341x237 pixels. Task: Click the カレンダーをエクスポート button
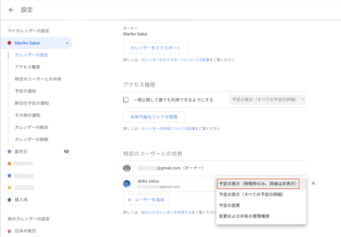coord(156,48)
